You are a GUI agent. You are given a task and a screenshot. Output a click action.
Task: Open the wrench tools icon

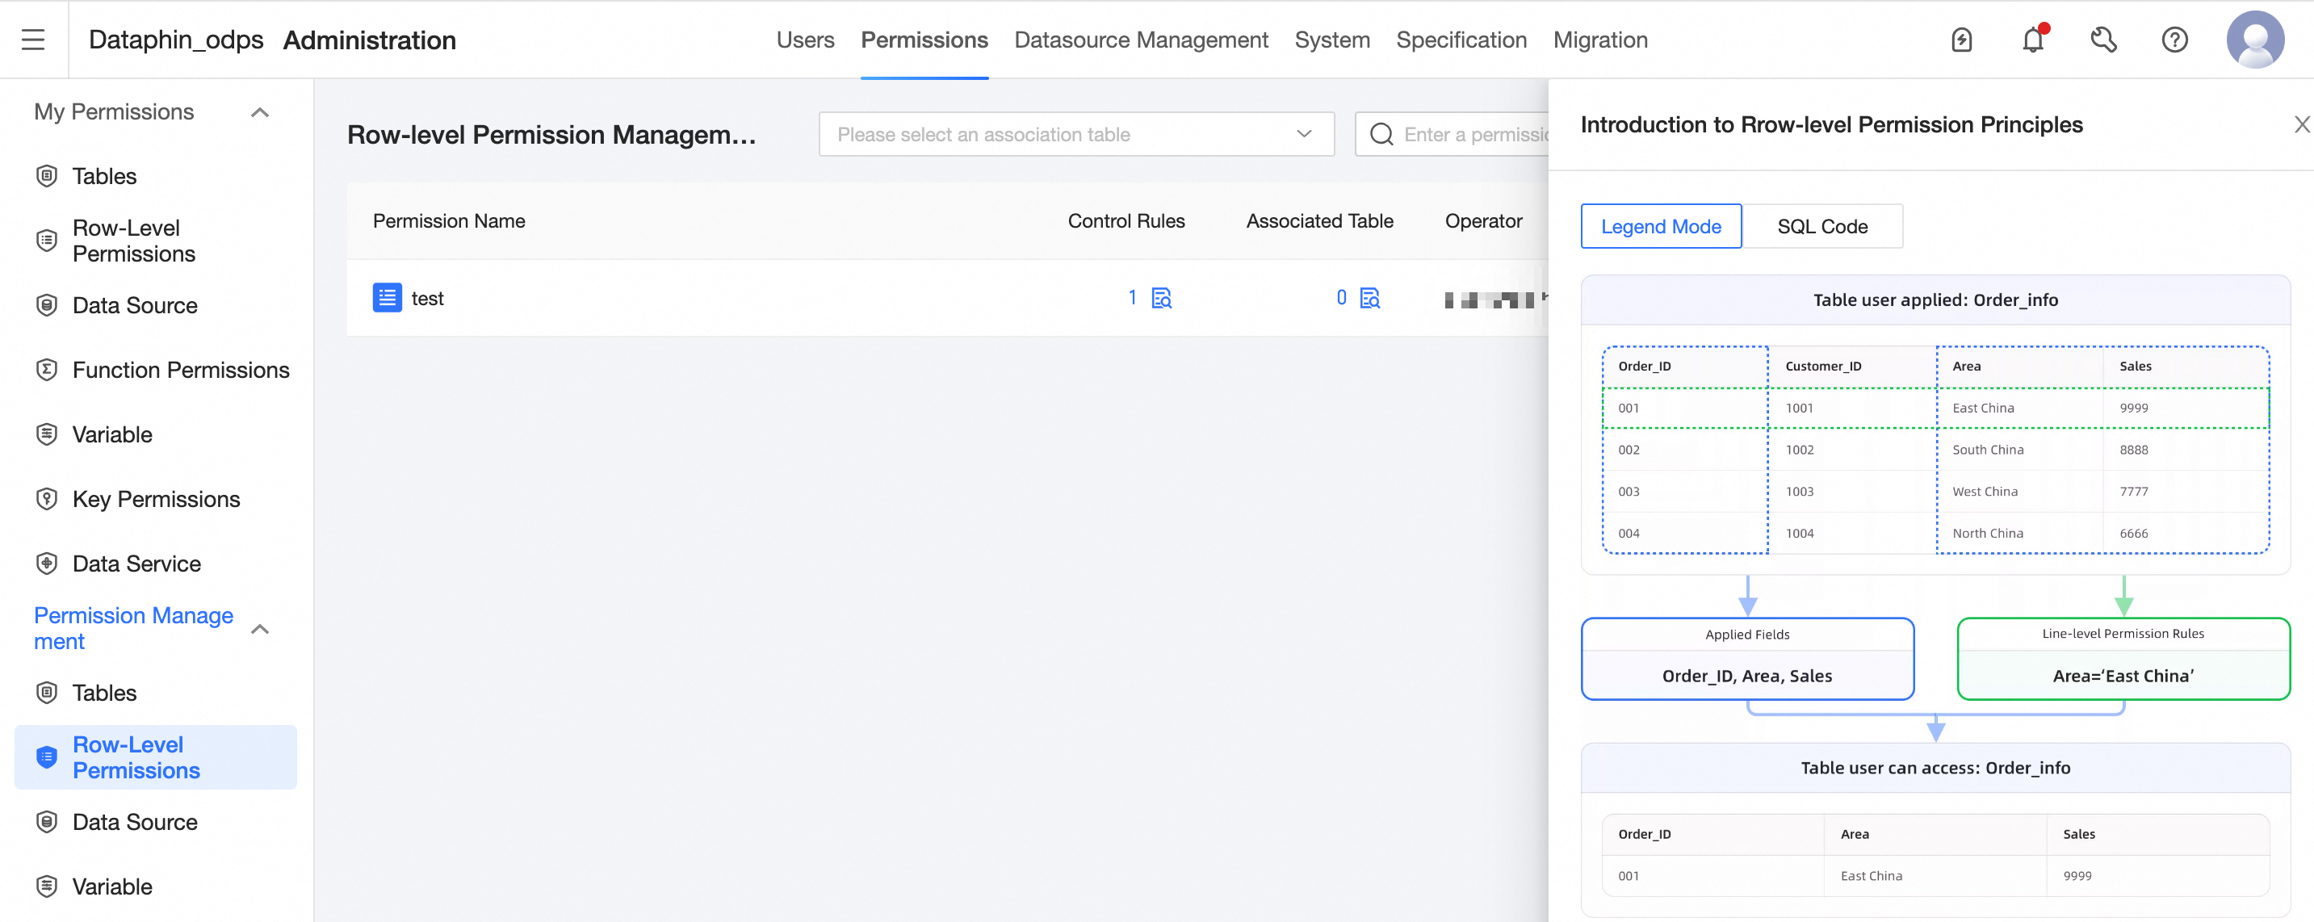pyautogui.click(x=2104, y=40)
